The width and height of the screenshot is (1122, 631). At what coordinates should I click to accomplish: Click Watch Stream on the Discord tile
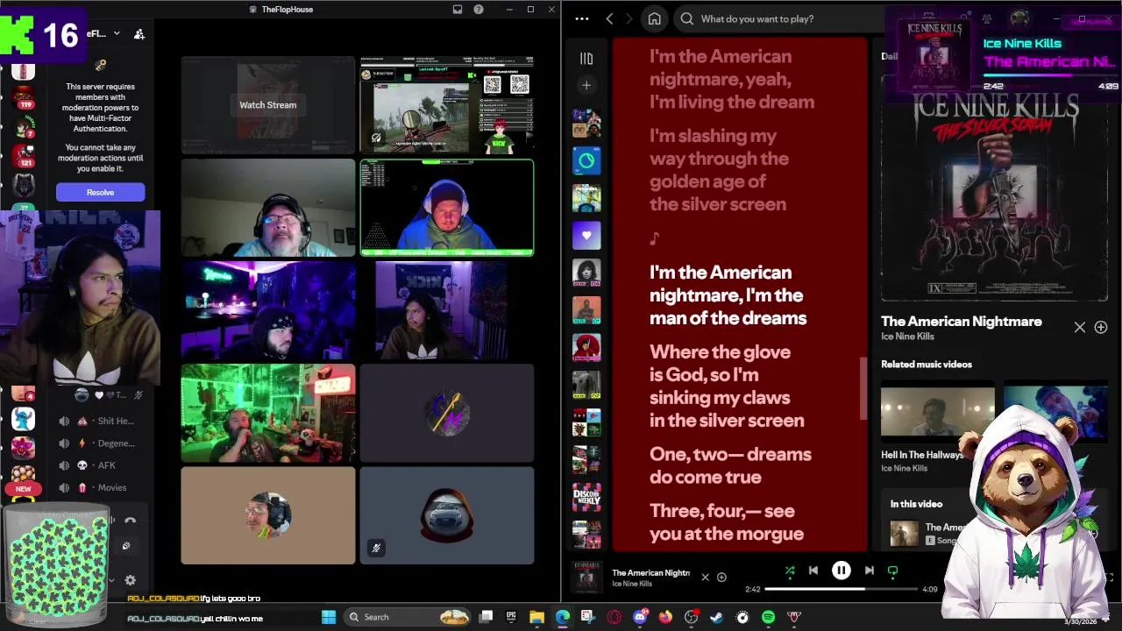(267, 105)
